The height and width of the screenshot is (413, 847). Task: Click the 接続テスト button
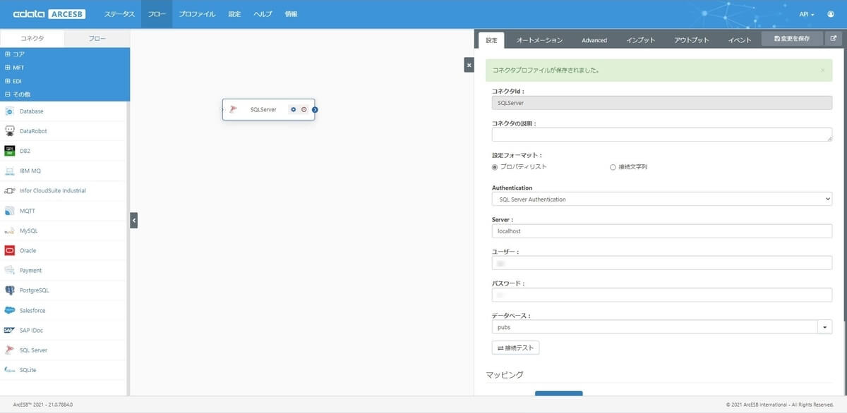pyautogui.click(x=516, y=347)
